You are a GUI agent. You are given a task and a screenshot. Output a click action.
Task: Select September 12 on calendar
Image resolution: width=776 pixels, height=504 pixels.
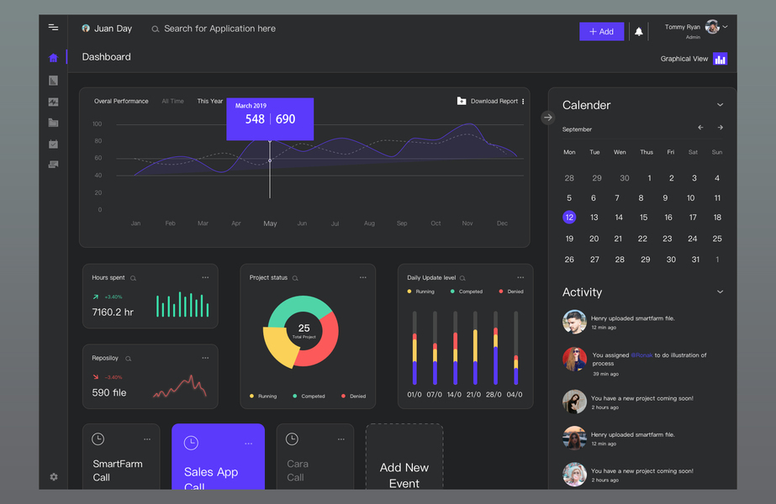coord(569,217)
